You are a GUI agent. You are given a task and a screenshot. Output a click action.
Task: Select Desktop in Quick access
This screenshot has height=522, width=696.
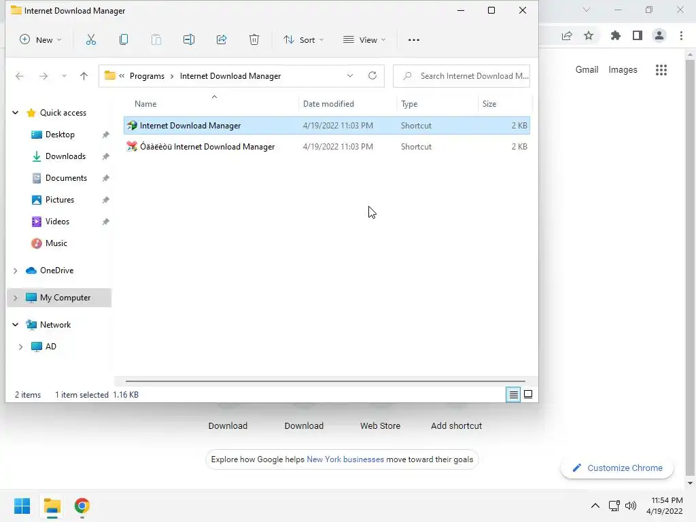pos(60,135)
